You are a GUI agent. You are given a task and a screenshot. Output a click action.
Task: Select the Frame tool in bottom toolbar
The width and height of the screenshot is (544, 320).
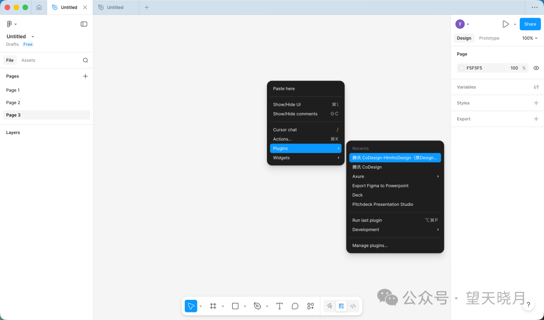point(213,306)
